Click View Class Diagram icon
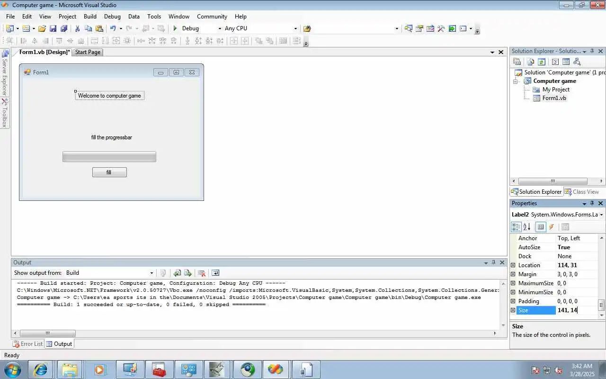This screenshot has width=606, height=379. (577, 62)
